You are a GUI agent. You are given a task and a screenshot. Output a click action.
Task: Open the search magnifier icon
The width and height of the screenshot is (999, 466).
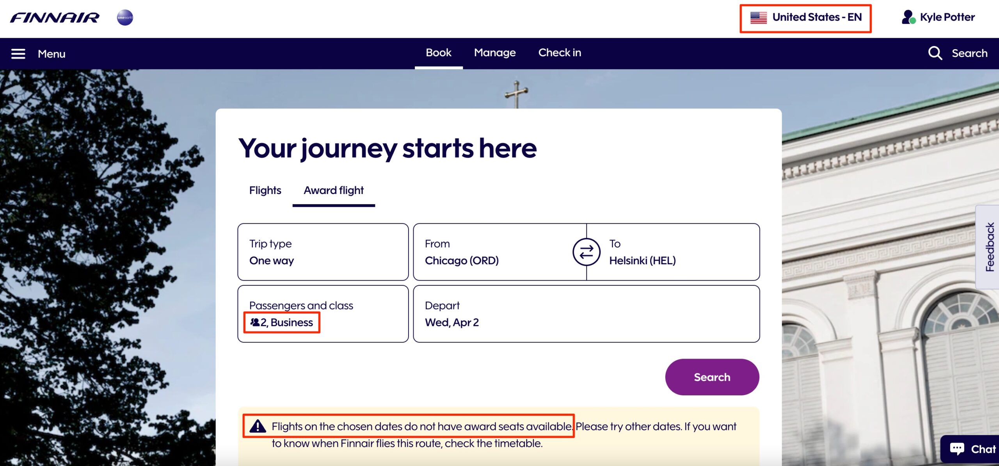coord(935,53)
